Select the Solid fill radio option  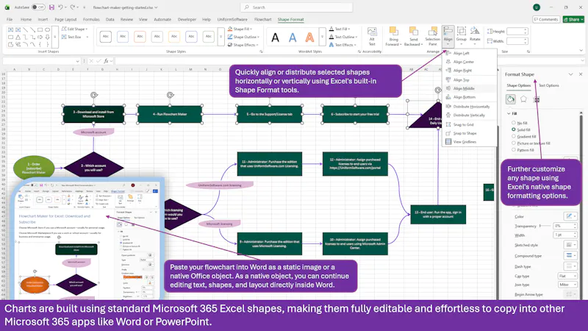(513, 129)
